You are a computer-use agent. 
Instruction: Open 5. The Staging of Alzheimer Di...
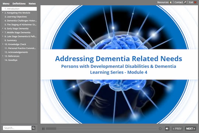point(20,24)
